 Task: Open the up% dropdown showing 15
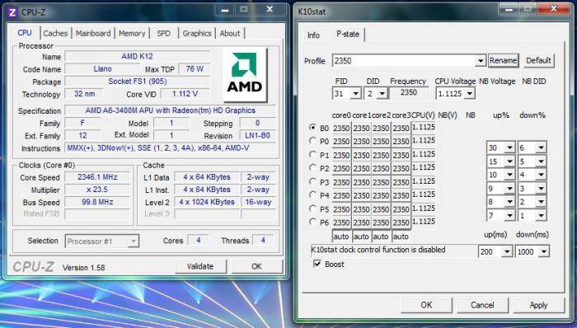(509, 162)
